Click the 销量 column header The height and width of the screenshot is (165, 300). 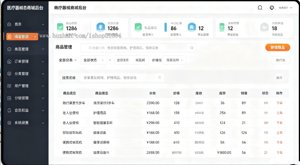pos(244,93)
